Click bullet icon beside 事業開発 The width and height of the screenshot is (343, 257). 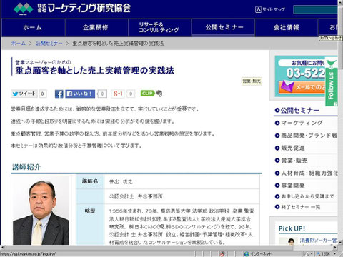click(277, 186)
